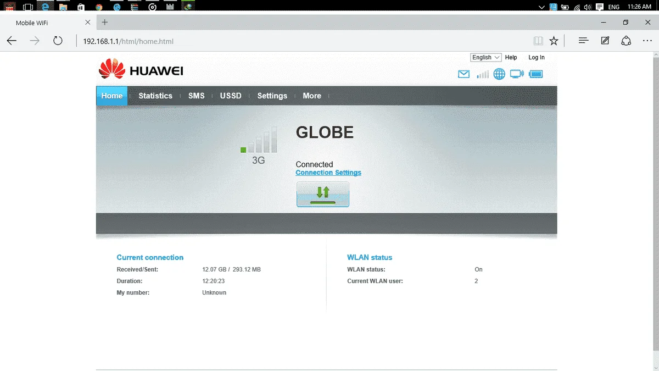Screen dimensions: 659x371
Task: Open the USSD tab
Action: [231, 96]
